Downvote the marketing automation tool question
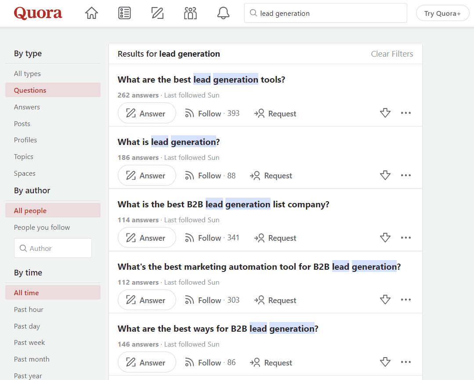This screenshot has width=474, height=380. click(x=385, y=300)
